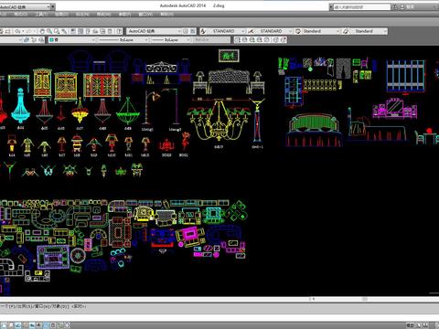
Task: Click the Zoom Realtime magnifier icon
Action: pos(49,31)
